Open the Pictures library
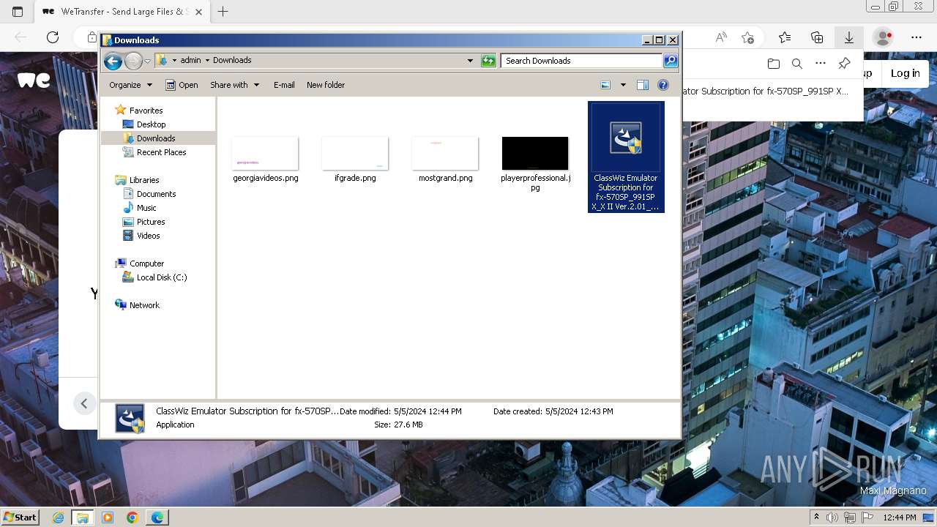937x527 pixels. tap(151, 222)
